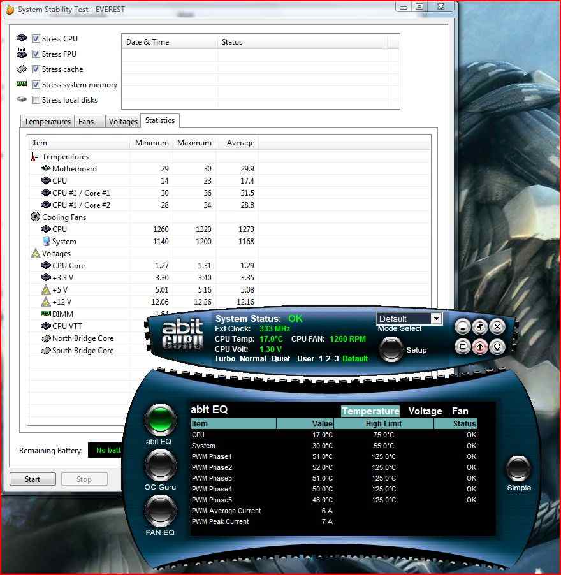This screenshot has width=561, height=575.
Task: Open the Fan tab in abit EQ
Action: [460, 411]
